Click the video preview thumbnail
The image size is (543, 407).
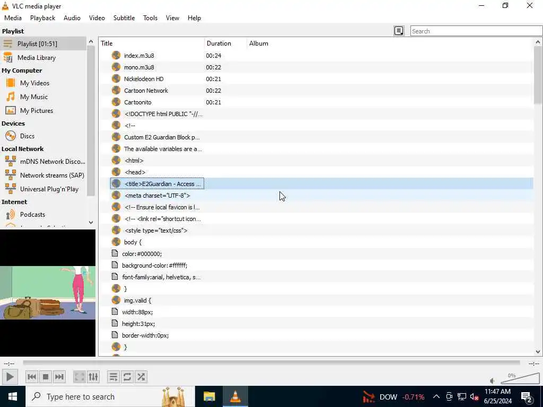(48, 293)
